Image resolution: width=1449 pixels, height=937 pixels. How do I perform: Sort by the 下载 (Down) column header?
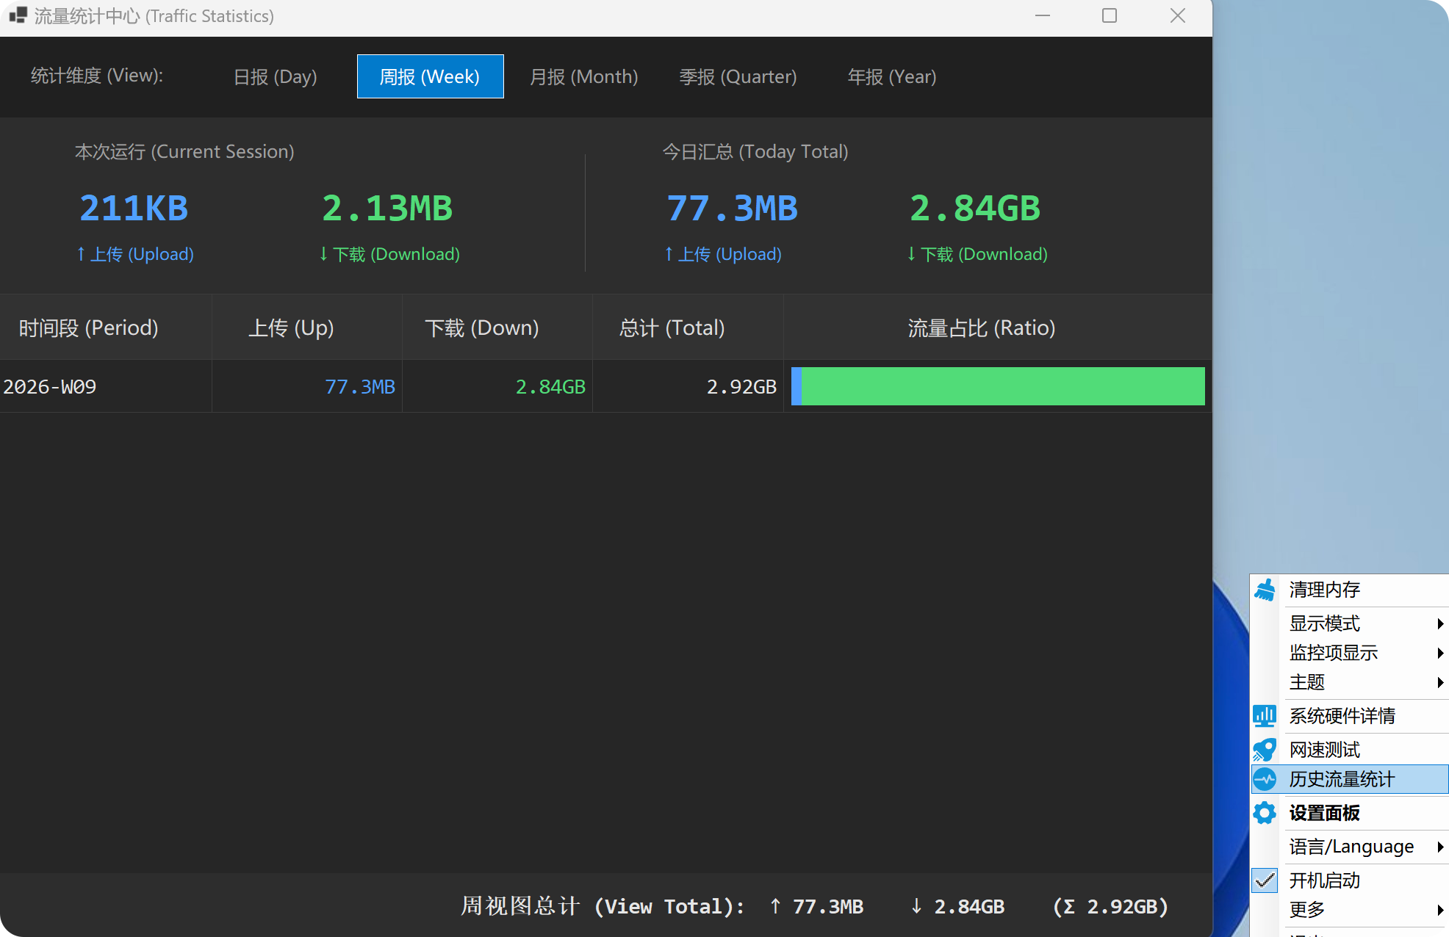pyautogui.click(x=482, y=328)
